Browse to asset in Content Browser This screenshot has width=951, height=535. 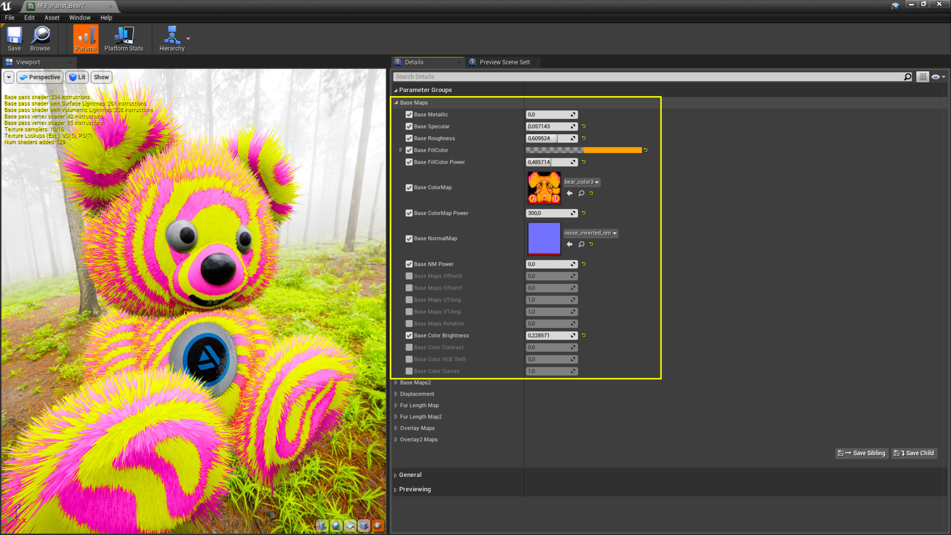coord(40,39)
